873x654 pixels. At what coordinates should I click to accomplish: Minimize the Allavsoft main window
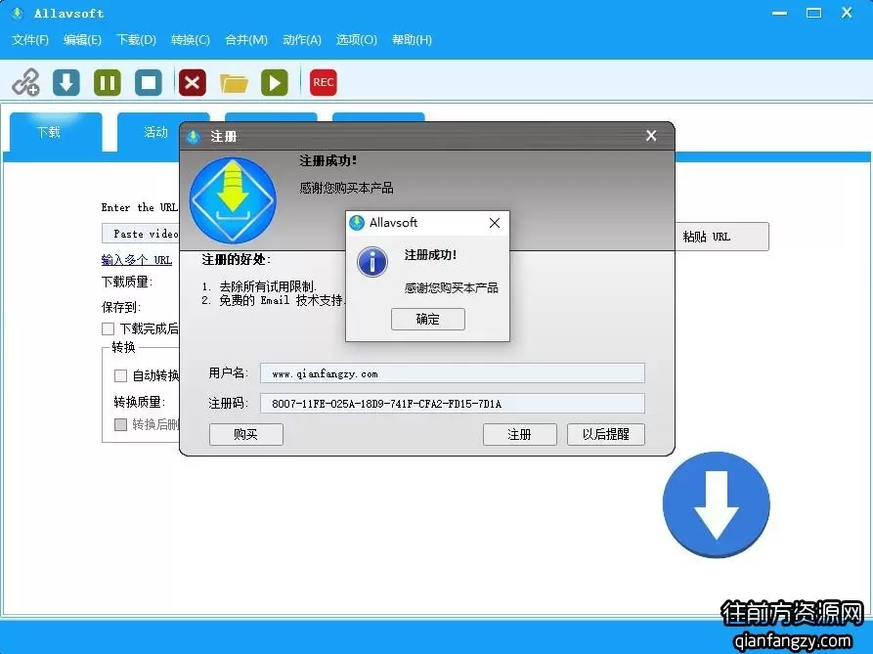779,13
